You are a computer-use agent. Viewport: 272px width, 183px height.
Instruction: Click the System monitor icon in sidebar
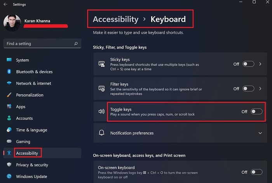9,60
